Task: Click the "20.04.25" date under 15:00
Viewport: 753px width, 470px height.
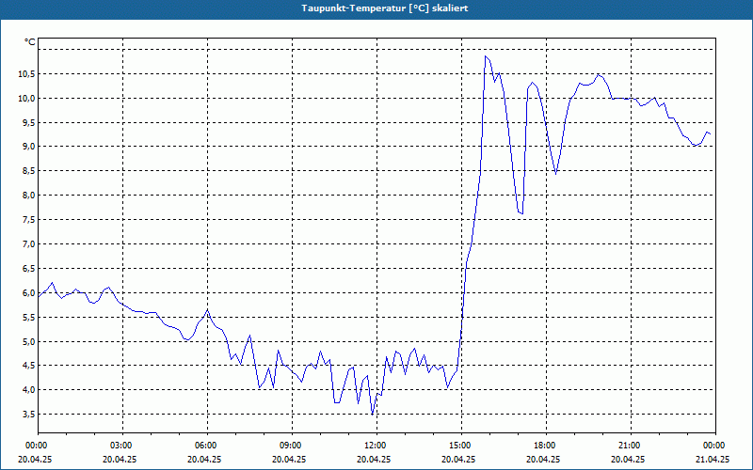Action: coord(458,459)
